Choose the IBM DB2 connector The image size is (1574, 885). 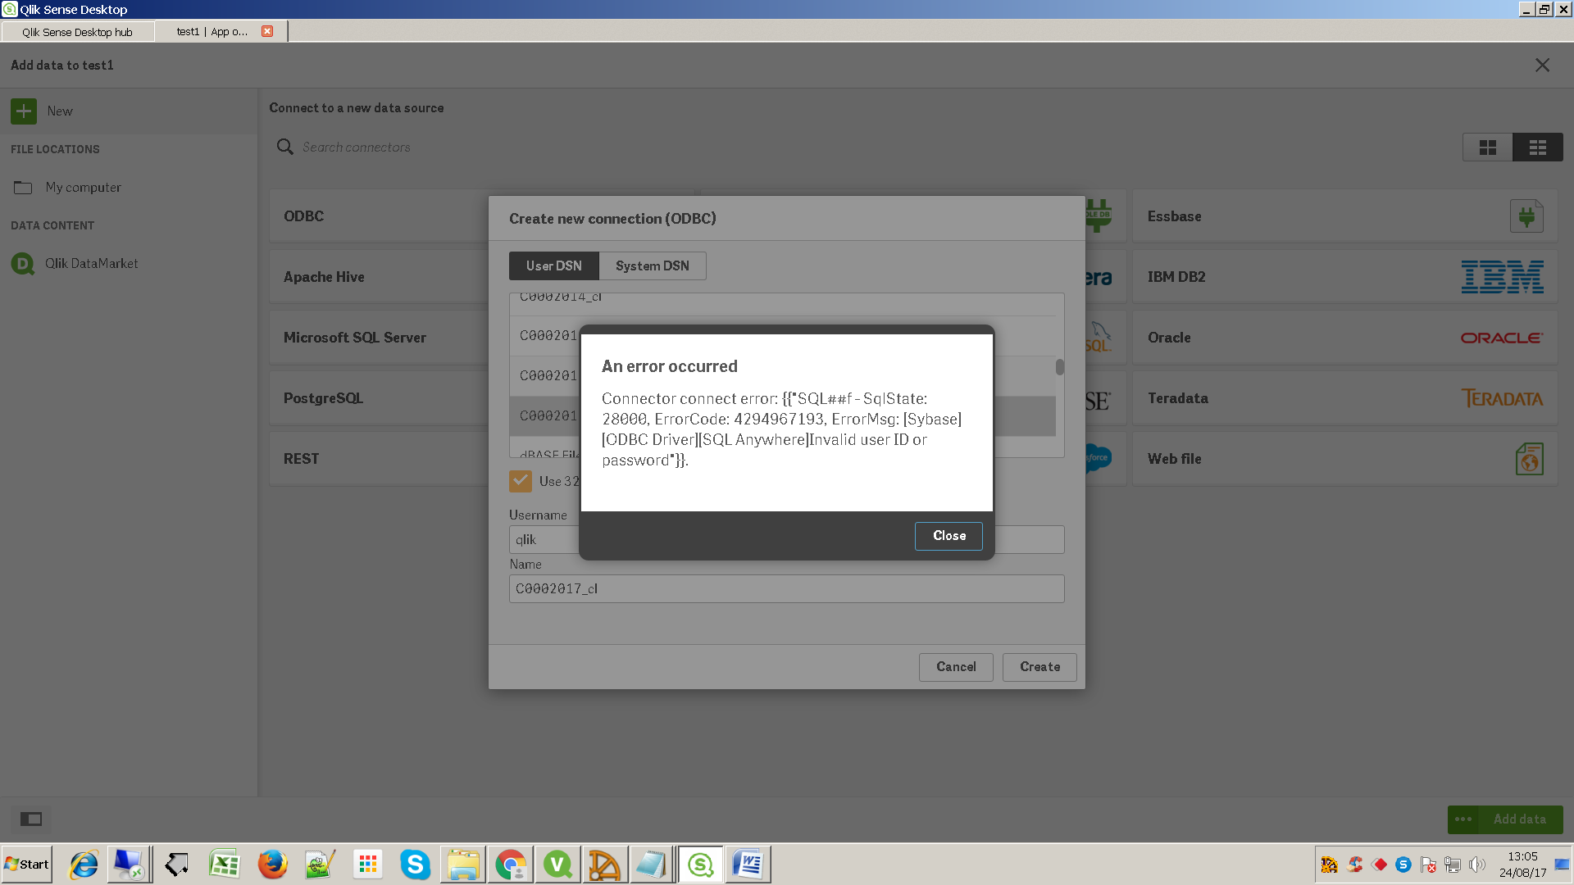[x=1344, y=277]
